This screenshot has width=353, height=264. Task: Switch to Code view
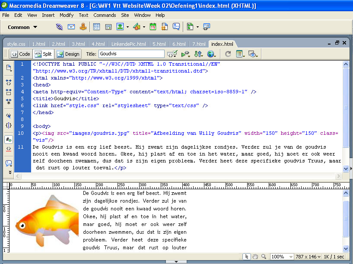click(20, 54)
